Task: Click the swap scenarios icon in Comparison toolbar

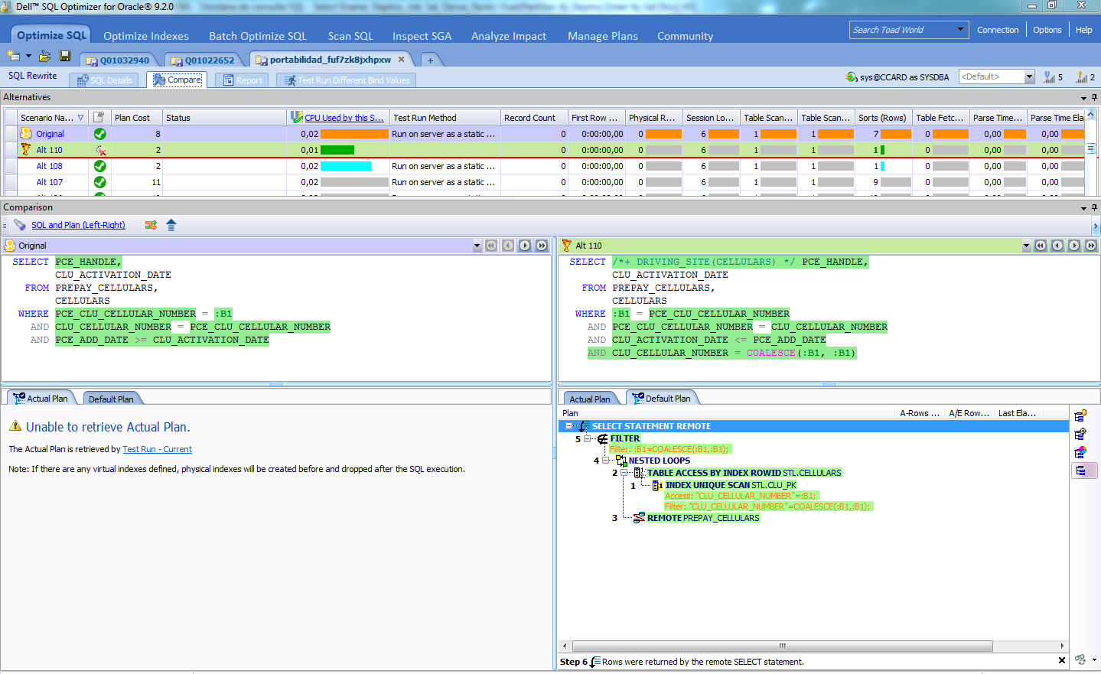Action: point(151,225)
